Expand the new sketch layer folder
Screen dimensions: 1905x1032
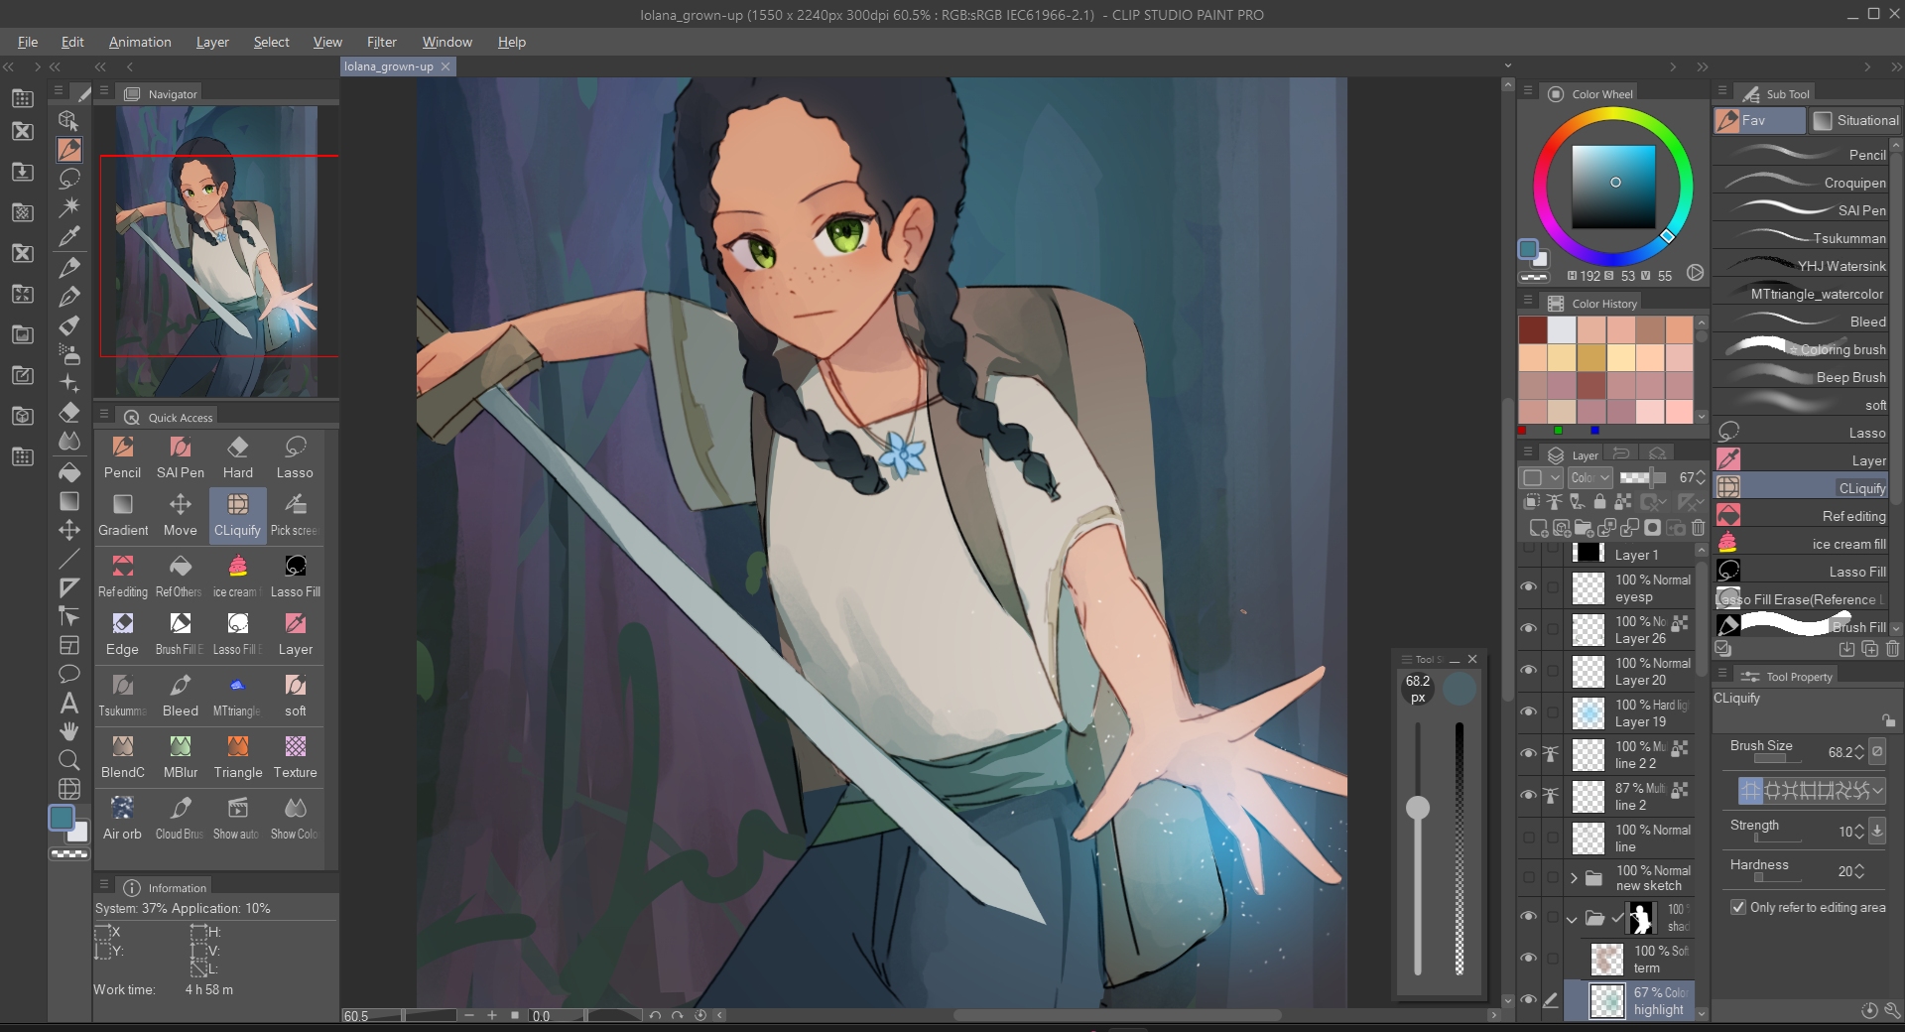coord(1574,877)
